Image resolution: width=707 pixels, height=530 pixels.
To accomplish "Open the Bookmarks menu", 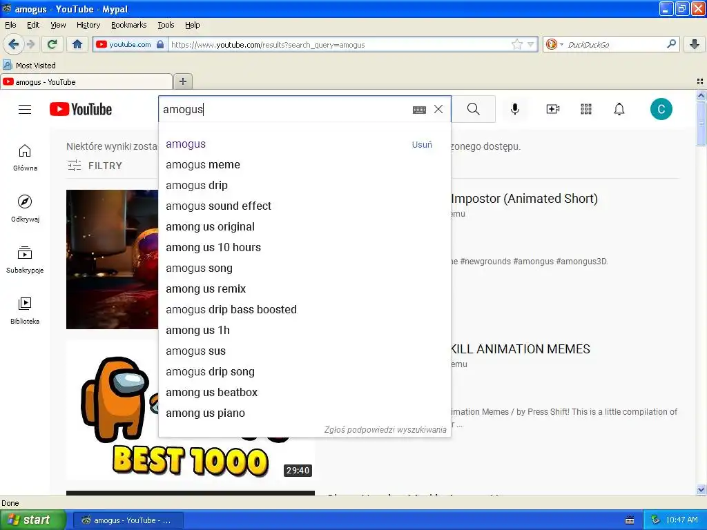I will click(128, 25).
